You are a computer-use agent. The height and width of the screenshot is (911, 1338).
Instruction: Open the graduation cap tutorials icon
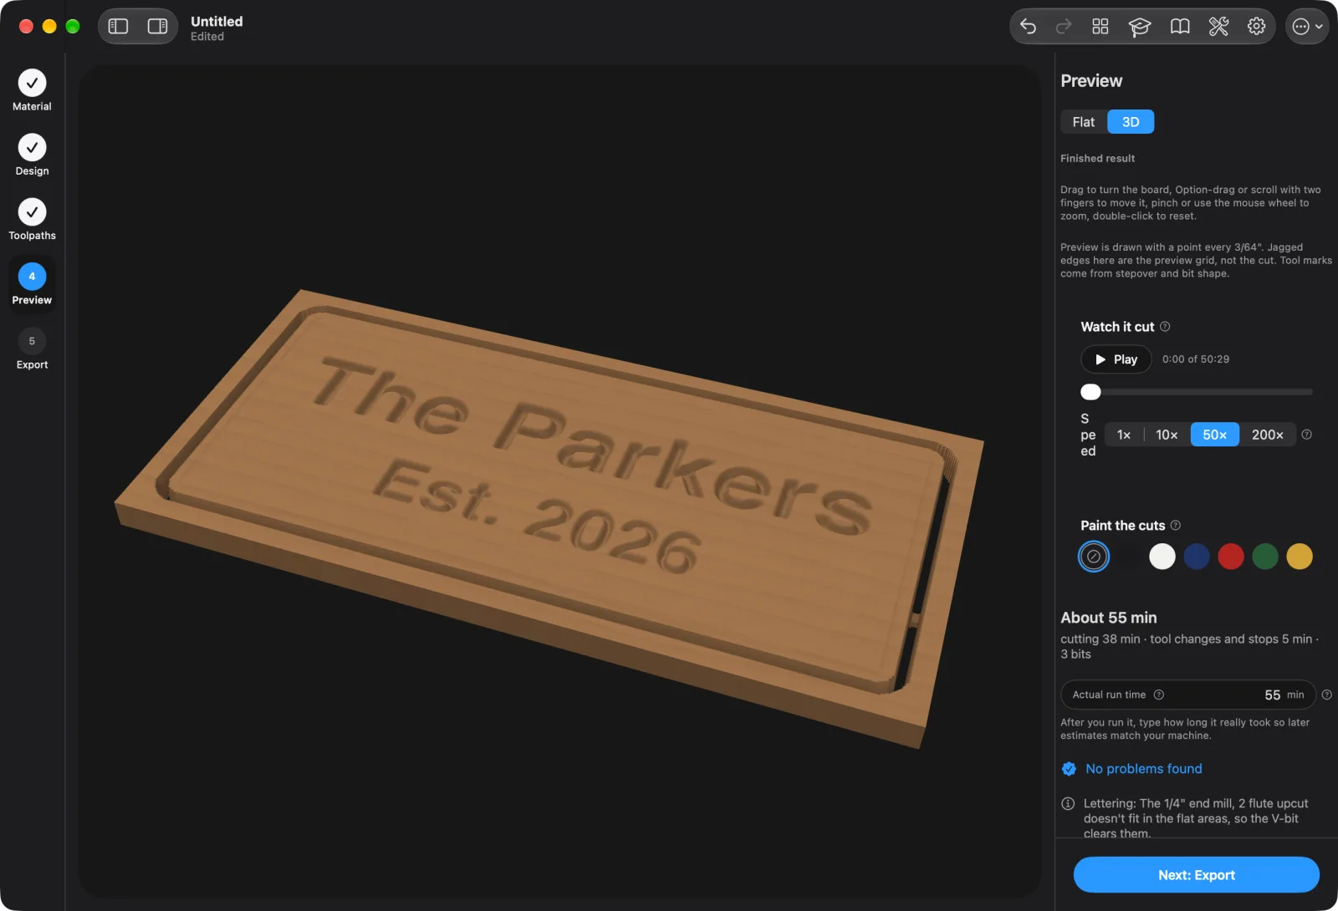pyautogui.click(x=1139, y=27)
